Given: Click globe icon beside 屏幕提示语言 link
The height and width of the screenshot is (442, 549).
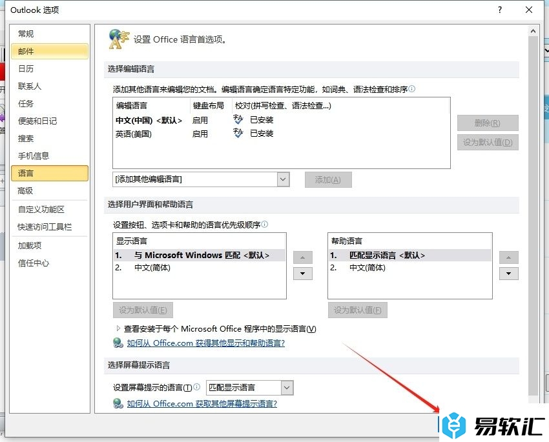Looking at the screenshot, I should (118, 403).
